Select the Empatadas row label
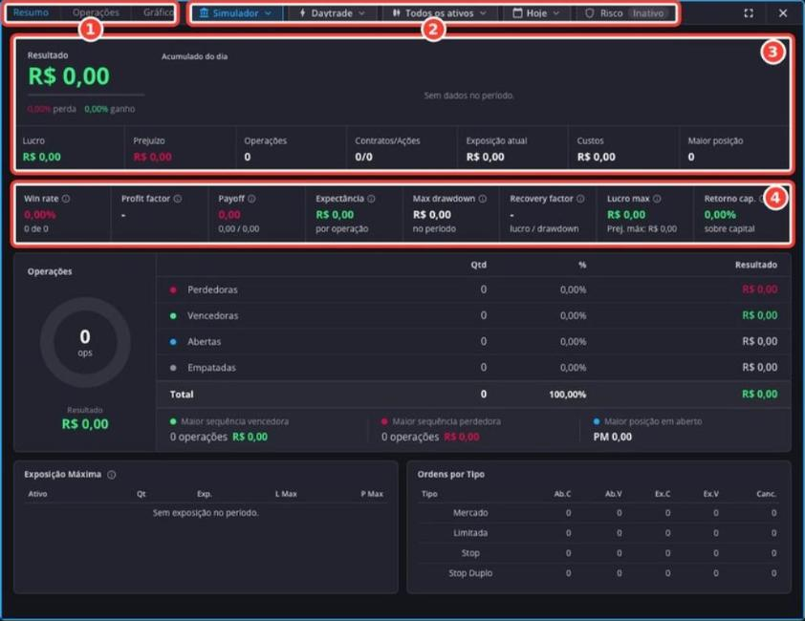The image size is (805, 621). (211, 368)
